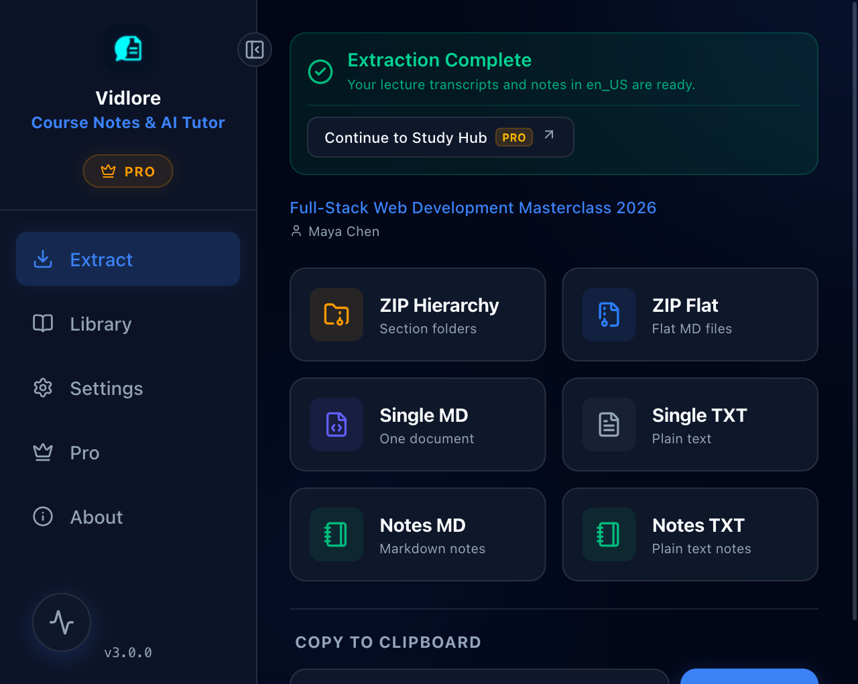Click the ZIP Hierarchy folder icon
Viewport: 858px width, 684px height.
(336, 315)
